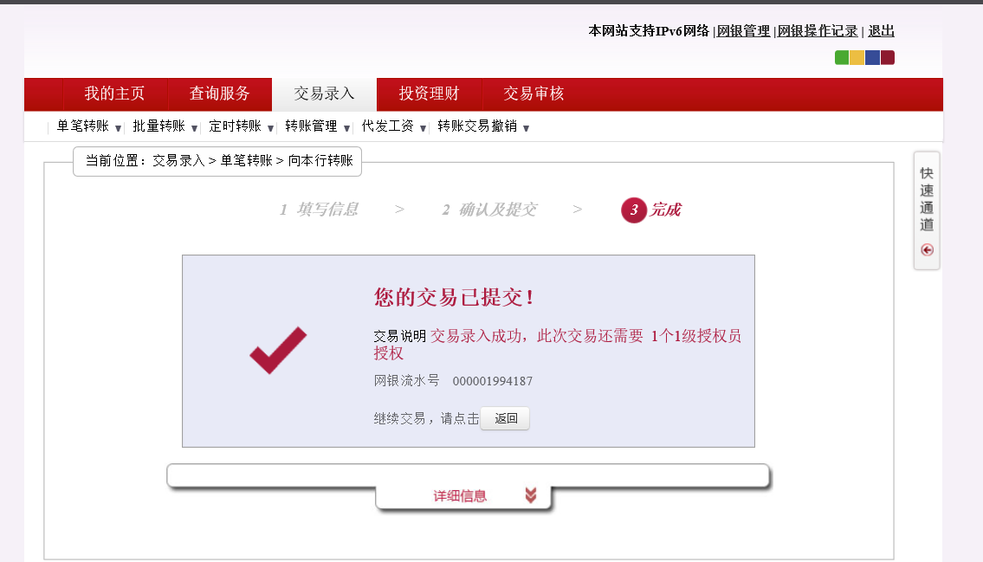Switch to the 我的主页 tab
The image size is (983, 562).
pos(114,94)
